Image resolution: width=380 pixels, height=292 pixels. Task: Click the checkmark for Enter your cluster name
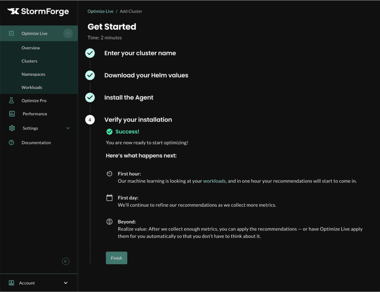click(x=90, y=53)
